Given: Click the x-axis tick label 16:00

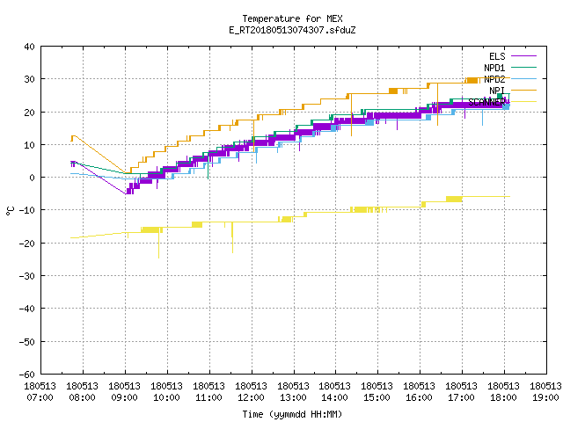Looking at the screenshot, I should tap(420, 397).
